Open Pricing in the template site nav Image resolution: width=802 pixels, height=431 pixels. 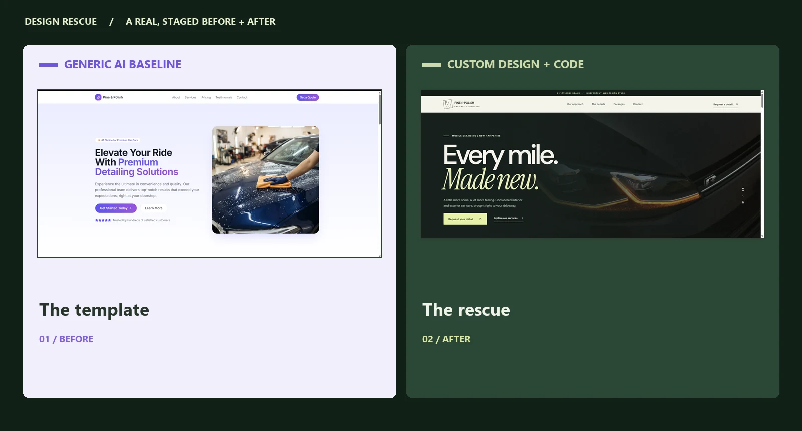(206, 97)
